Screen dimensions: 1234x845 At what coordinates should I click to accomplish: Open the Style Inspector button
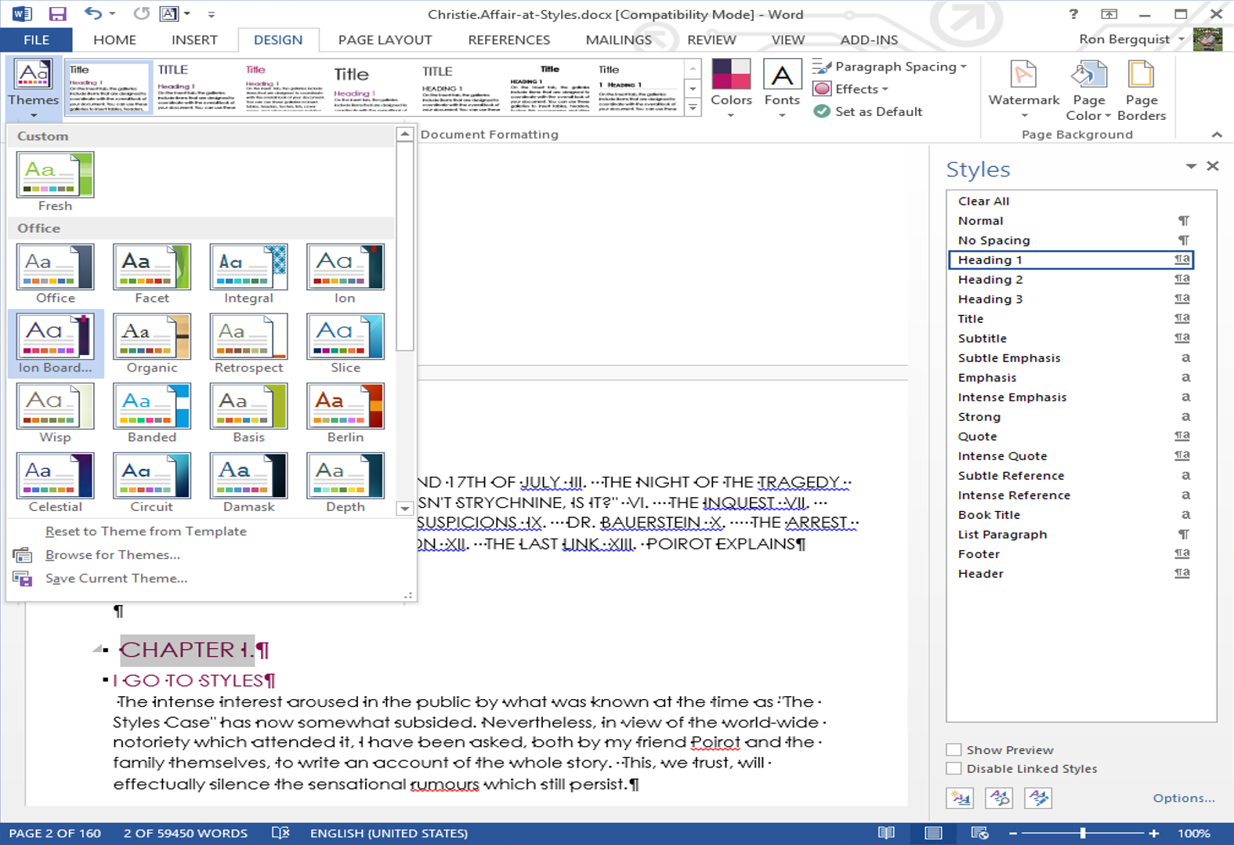pyautogui.click(x=999, y=798)
